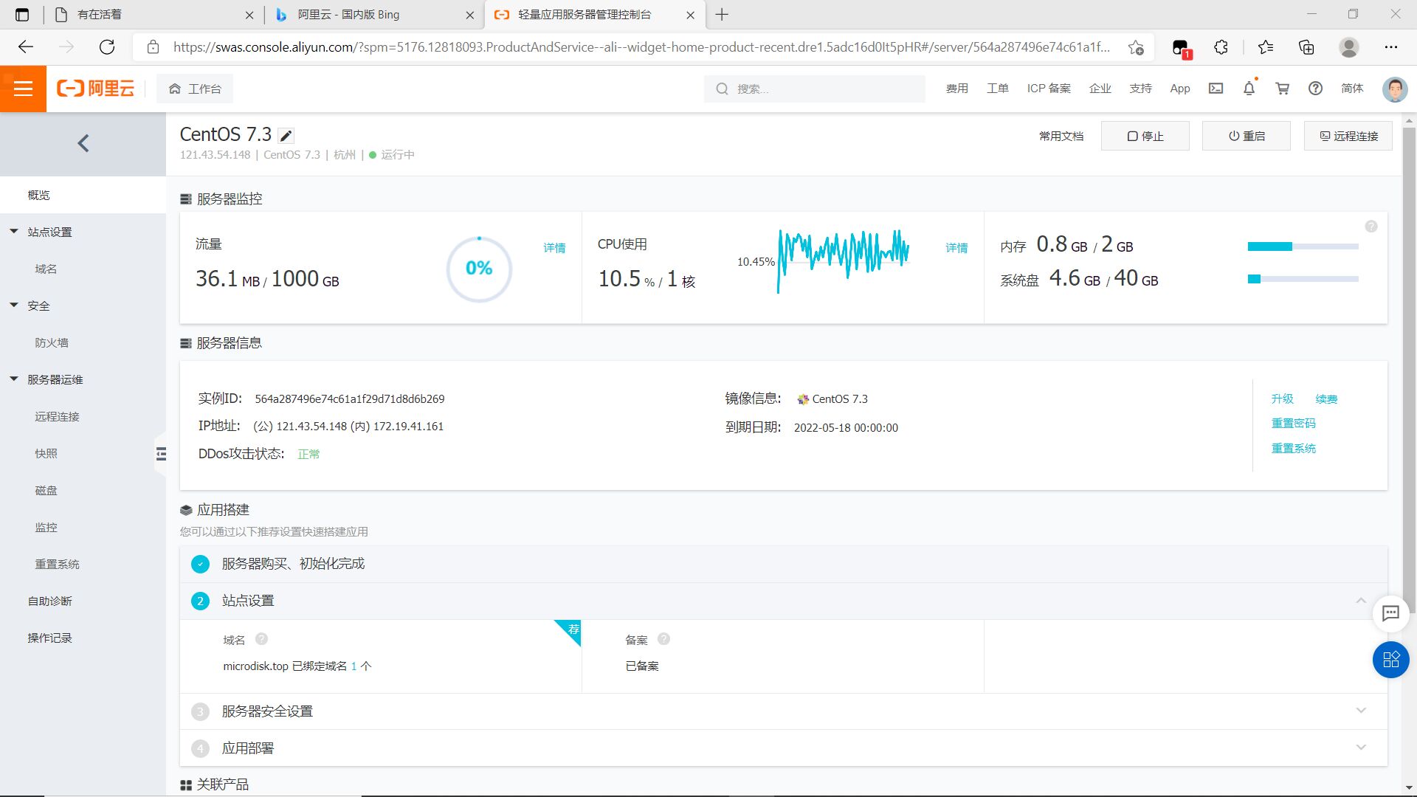The width and height of the screenshot is (1417, 797).
Task: Click the help question mark in top bar
Action: [1315, 89]
